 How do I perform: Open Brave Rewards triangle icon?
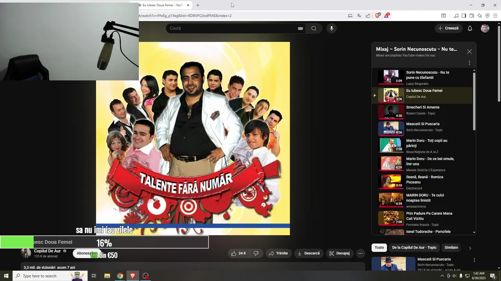(x=387, y=16)
